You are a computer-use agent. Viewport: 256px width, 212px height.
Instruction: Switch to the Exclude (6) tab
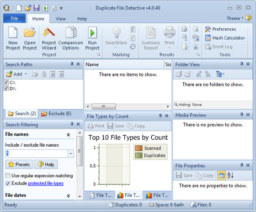pyautogui.click(x=56, y=113)
